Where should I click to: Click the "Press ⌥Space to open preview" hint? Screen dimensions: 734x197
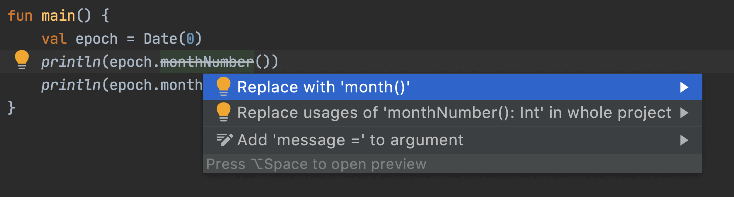click(316, 164)
